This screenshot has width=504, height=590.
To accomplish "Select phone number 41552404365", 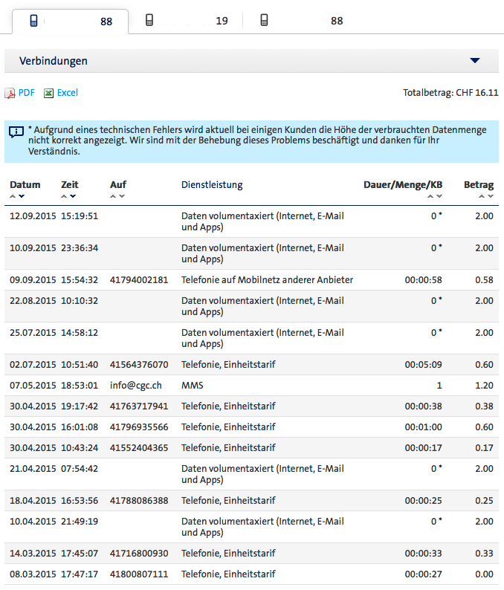I will click(x=139, y=448).
